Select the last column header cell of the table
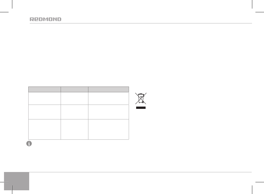Screen dimensions: 264x194 point(108,89)
